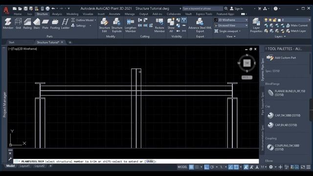The width and height of the screenshot is (313, 176).
Task: Toggle polar tracking in status bar
Action: [212, 167]
